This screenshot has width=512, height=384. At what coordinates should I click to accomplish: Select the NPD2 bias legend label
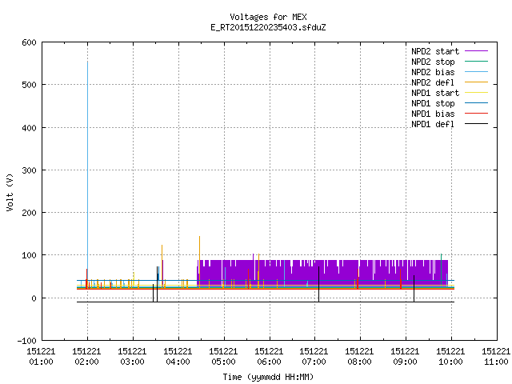tap(433, 72)
